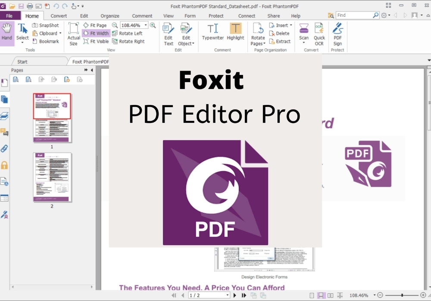
Task: Click the Save icon in the quick access toolbar
Action: [x=21, y=6]
